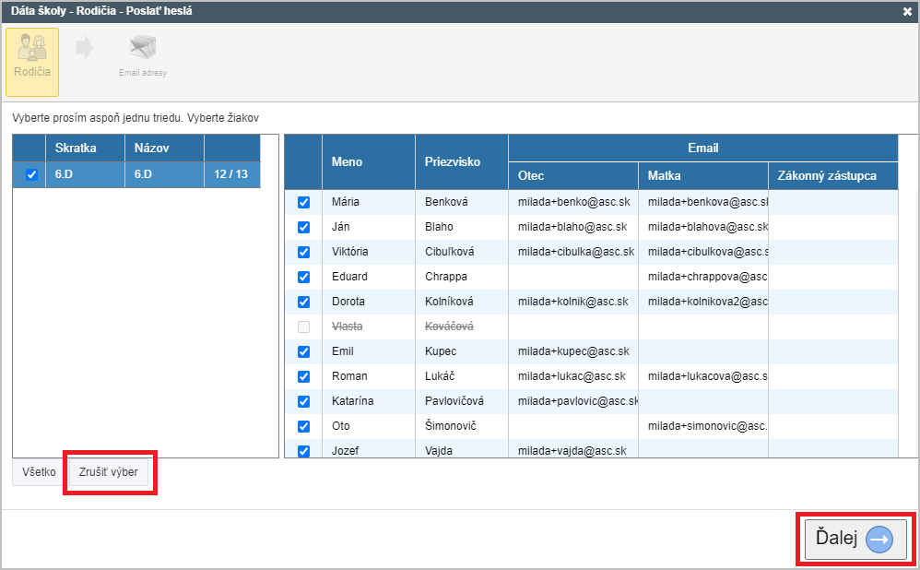Select the Rodičia step icon
The width and height of the screenshot is (920, 570).
pos(32,62)
